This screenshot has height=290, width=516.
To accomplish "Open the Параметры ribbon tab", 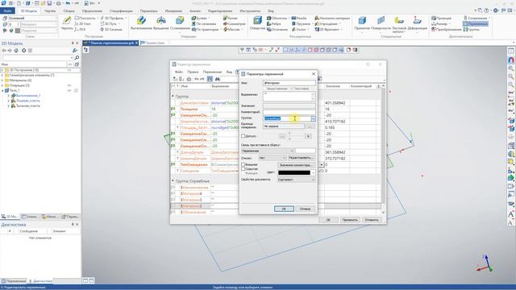I will 148,10.
